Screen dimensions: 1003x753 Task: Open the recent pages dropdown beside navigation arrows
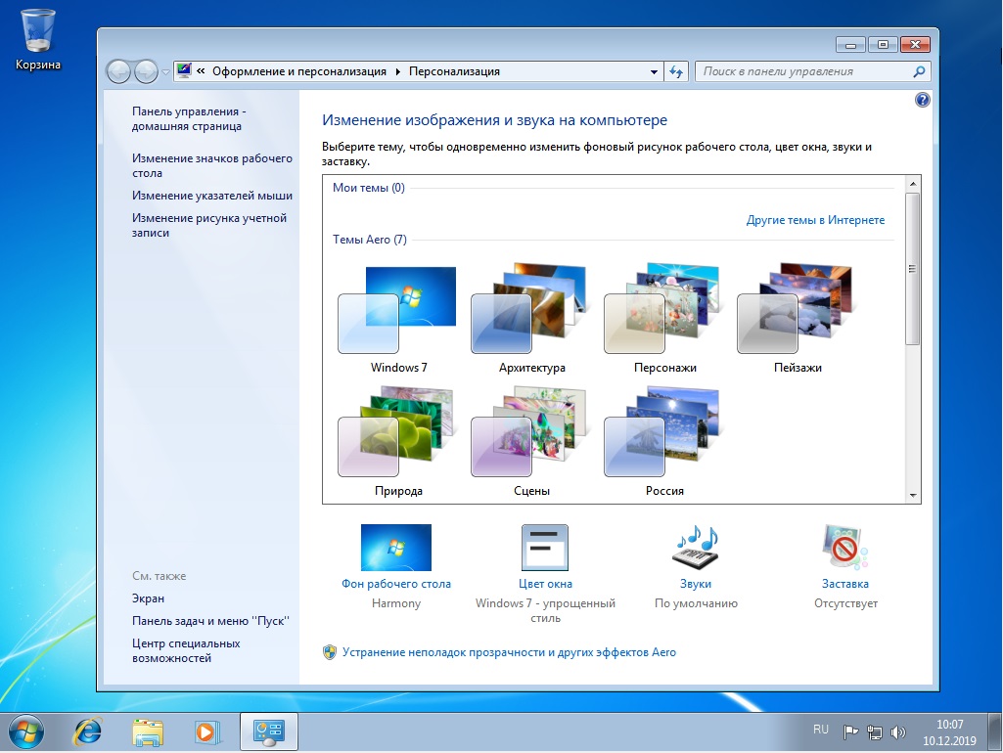tap(166, 71)
